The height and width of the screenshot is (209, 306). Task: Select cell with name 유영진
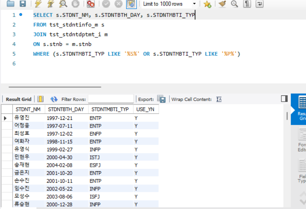29,118
